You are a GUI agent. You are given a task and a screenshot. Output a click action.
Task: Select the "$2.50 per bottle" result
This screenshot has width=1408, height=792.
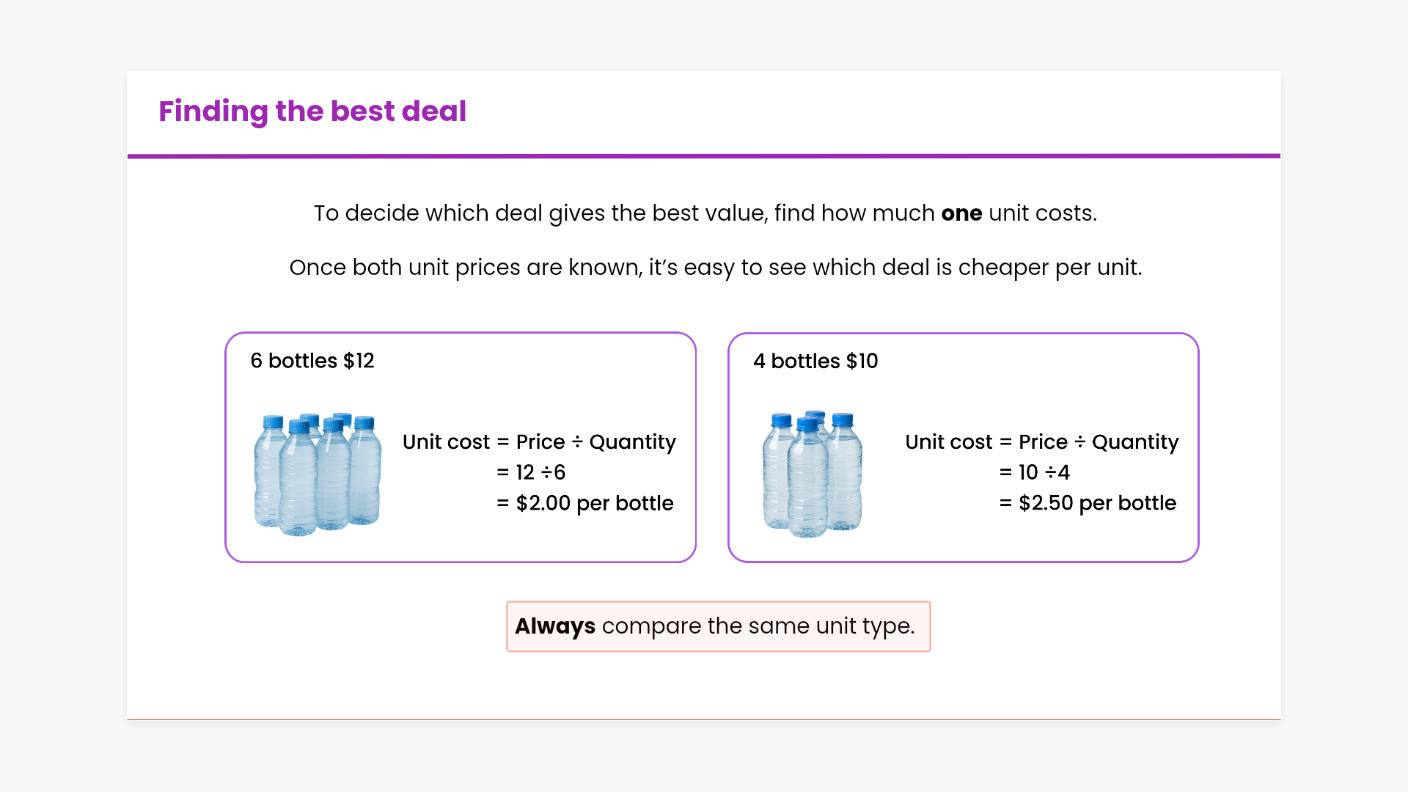pos(1097,503)
